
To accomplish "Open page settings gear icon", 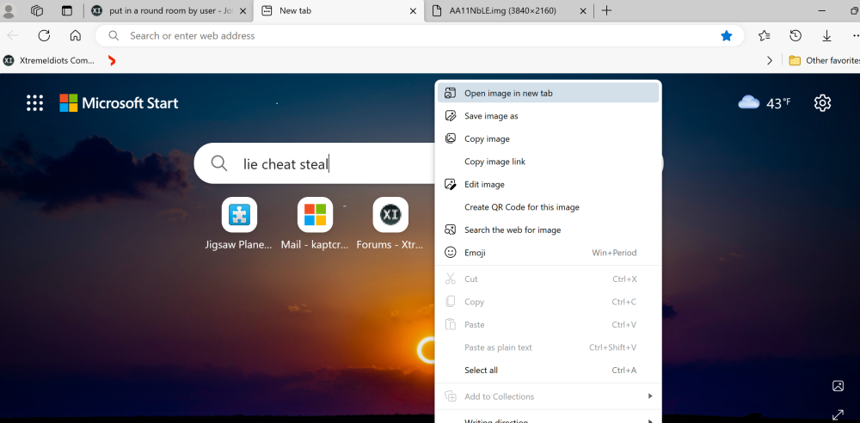I will [822, 103].
